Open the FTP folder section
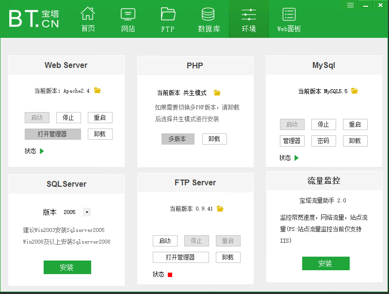 pyautogui.click(x=168, y=19)
